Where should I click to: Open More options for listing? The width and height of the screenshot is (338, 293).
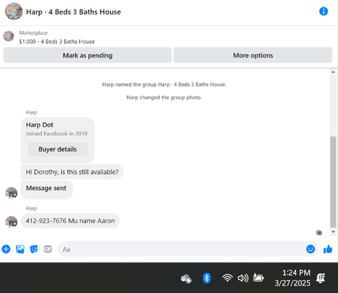[253, 55]
